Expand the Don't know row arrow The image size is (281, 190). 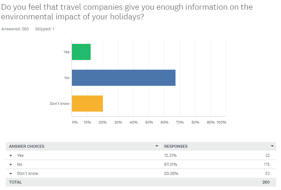tap(11, 174)
